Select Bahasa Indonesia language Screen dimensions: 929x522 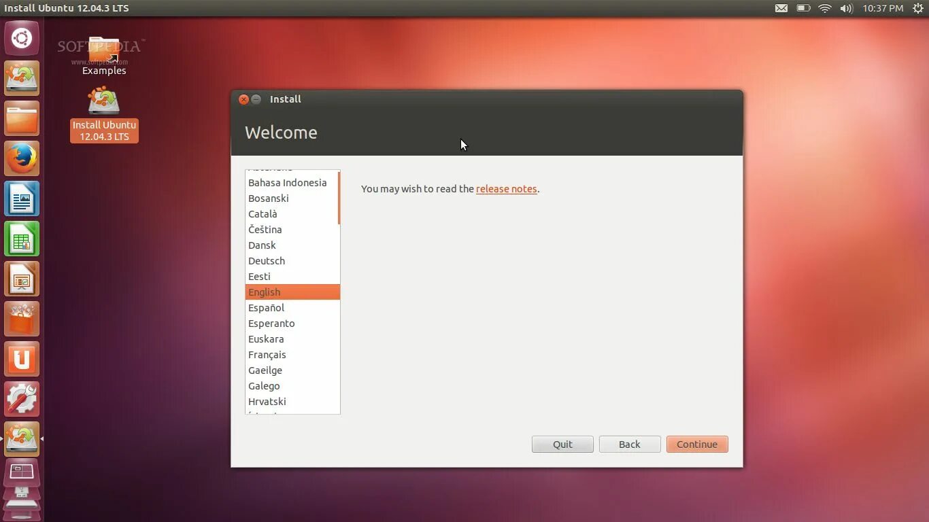point(292,183)
